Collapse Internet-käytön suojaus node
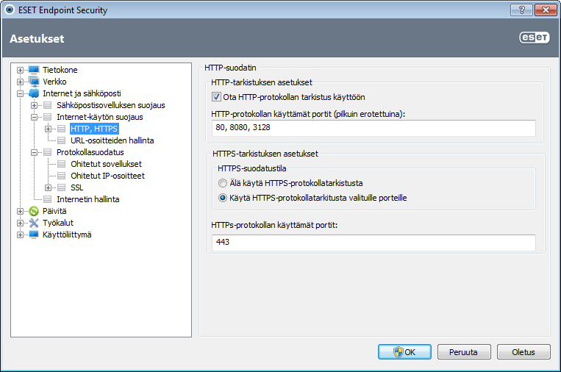 (x=34, y=118)
